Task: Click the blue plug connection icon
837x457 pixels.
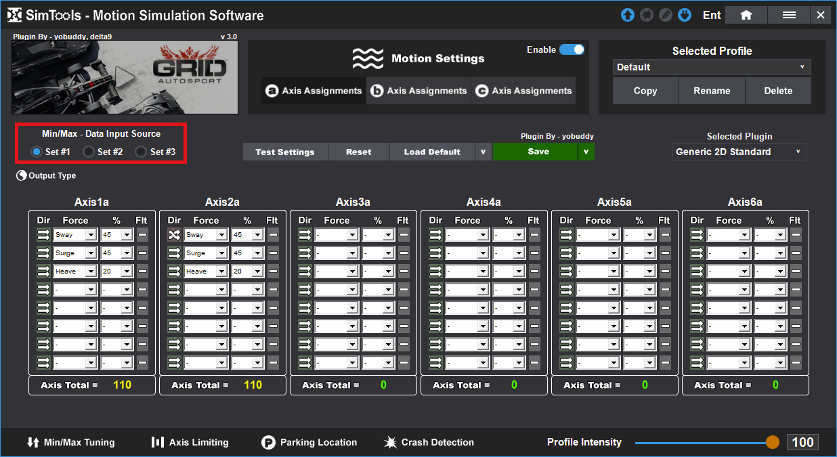Action: coord(685,15)
